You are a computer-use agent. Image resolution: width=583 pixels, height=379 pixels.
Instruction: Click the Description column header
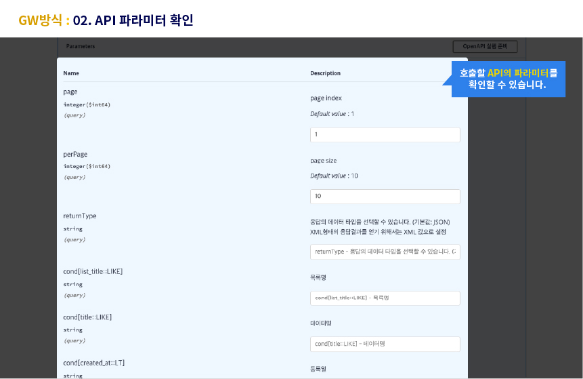click(x=325, y=73)
